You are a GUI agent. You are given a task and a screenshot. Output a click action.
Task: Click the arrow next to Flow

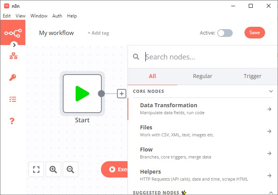tap(269, 153)
